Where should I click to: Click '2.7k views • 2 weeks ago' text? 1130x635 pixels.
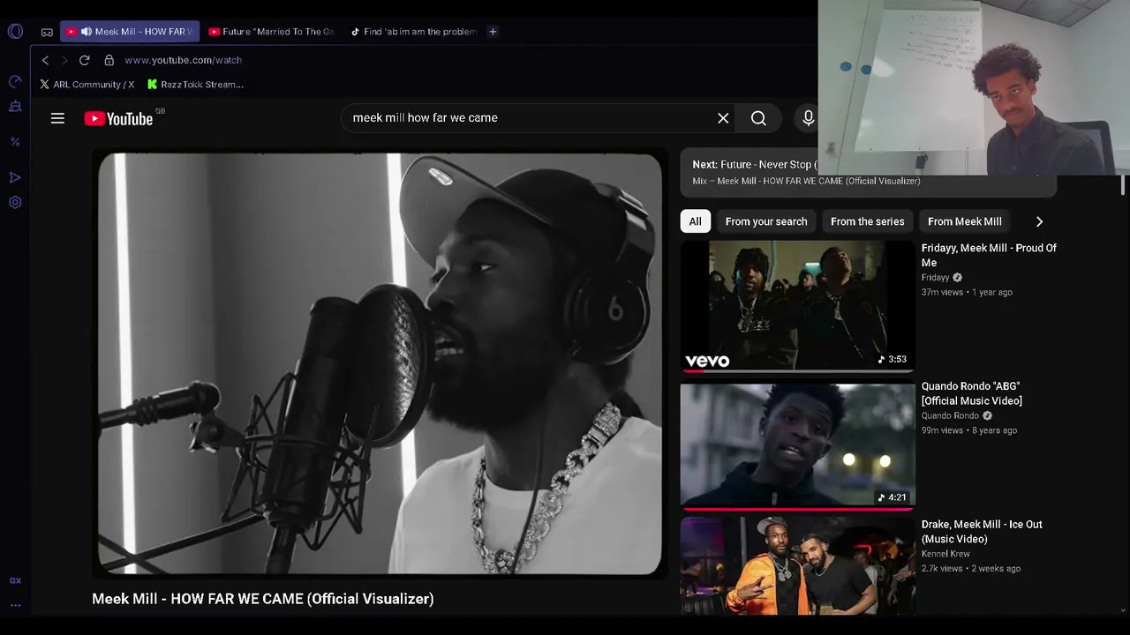pos(971,569)
